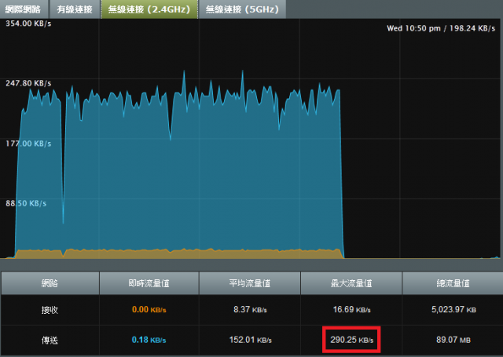Open the 有線連接 tab
This screenshot has width=503, height=357.
point(75,9)
